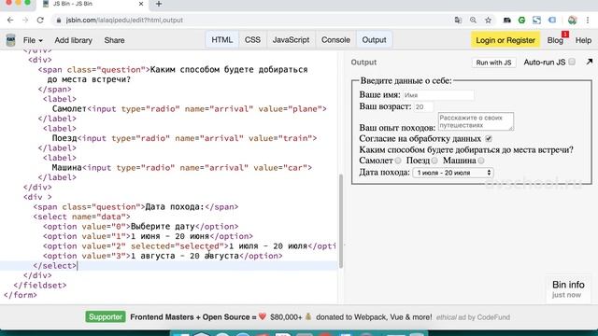Click the JS Bin logo icon
598x336 pixels.
[x=10, y=40]
